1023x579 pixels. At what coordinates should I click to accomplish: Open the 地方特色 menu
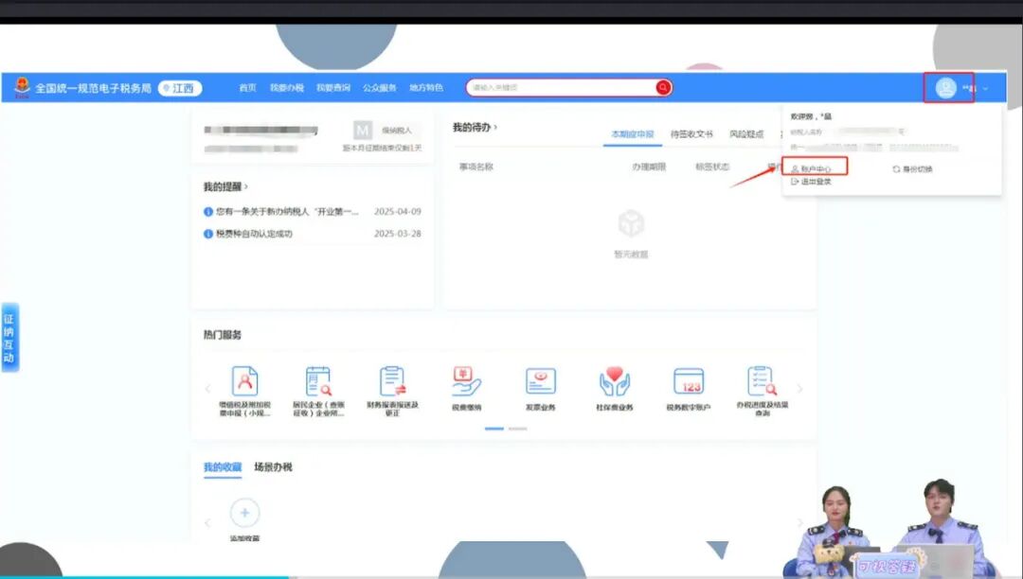coord(426,87)
